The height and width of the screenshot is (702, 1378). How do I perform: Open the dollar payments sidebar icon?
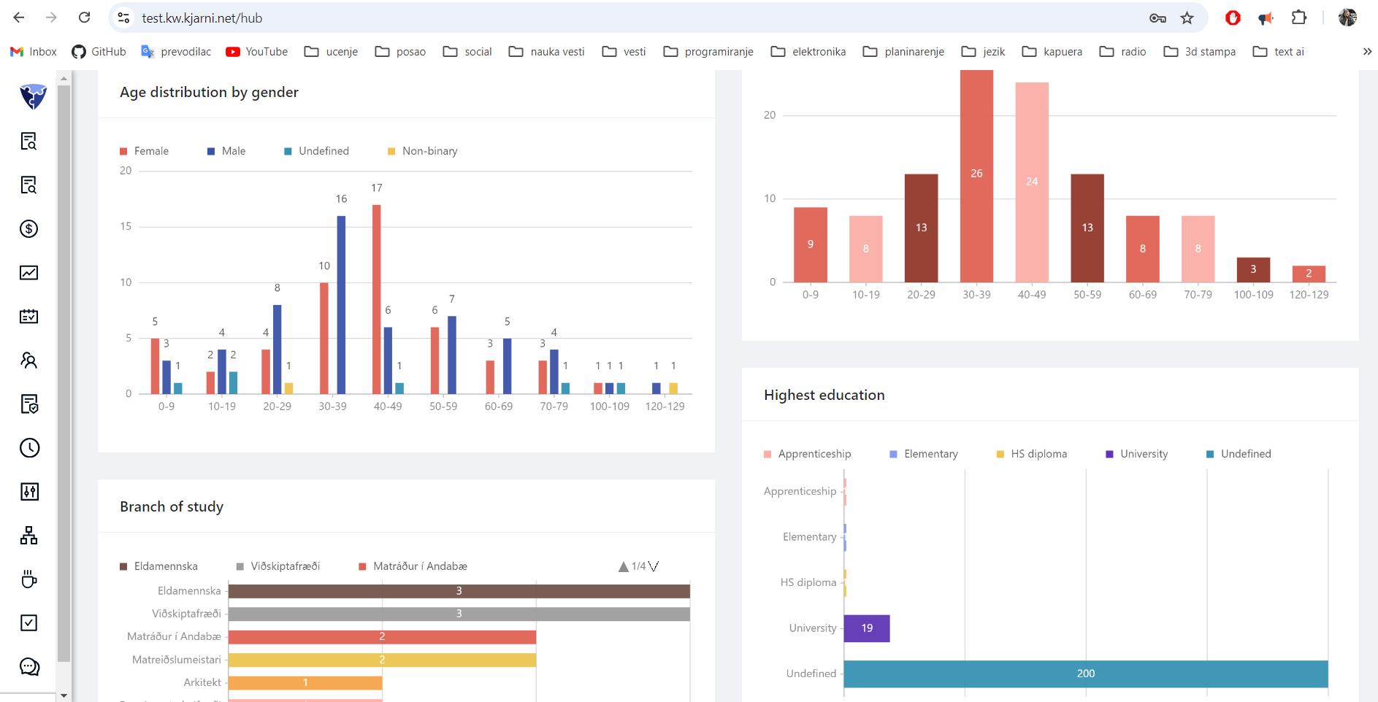click(28, 228)
